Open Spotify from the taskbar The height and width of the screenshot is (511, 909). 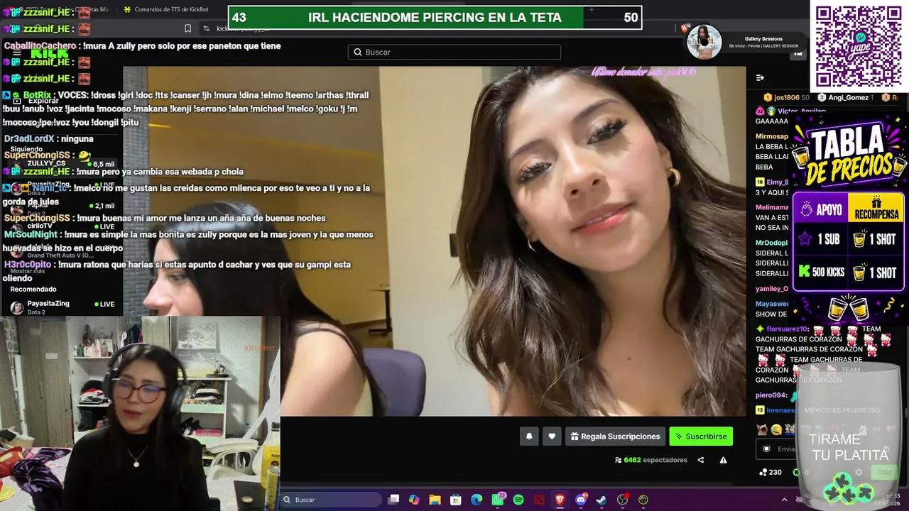518,500
